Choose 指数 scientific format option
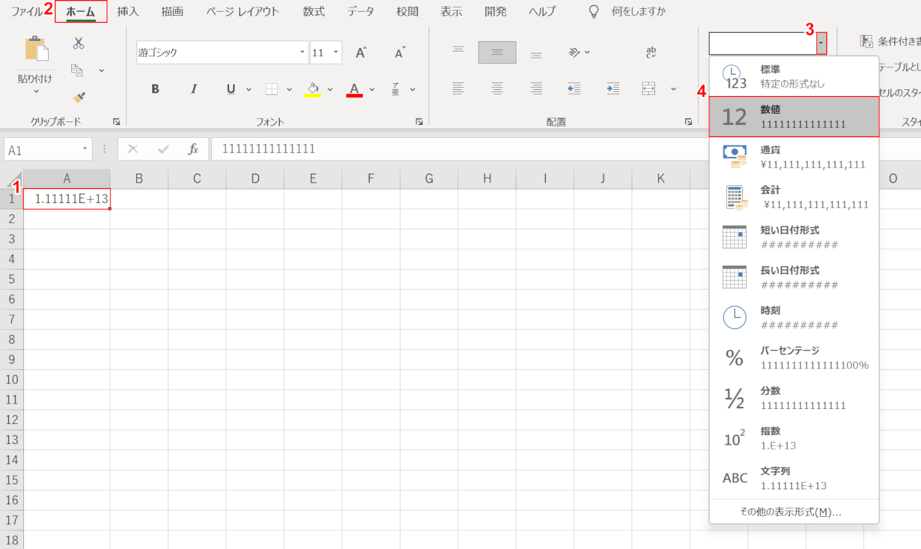 [794, 438]
